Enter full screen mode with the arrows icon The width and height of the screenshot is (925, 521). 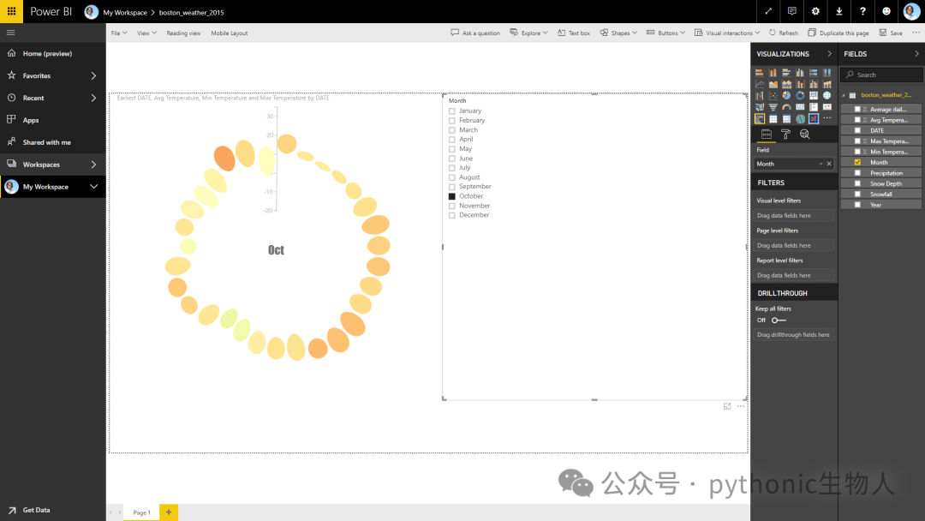point(768,11)
